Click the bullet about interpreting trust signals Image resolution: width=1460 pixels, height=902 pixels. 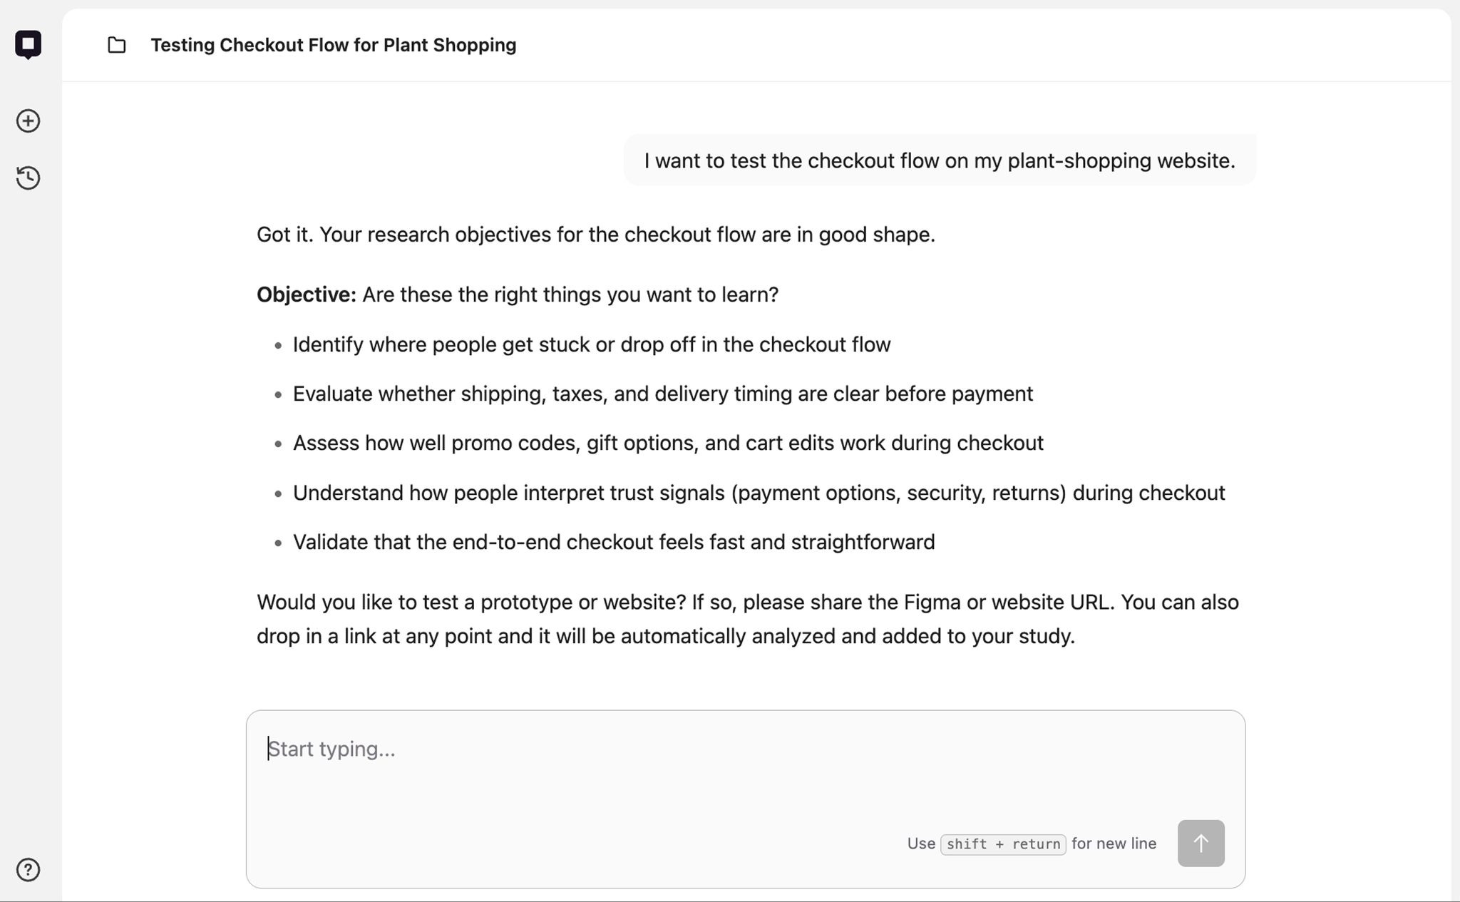759,493
